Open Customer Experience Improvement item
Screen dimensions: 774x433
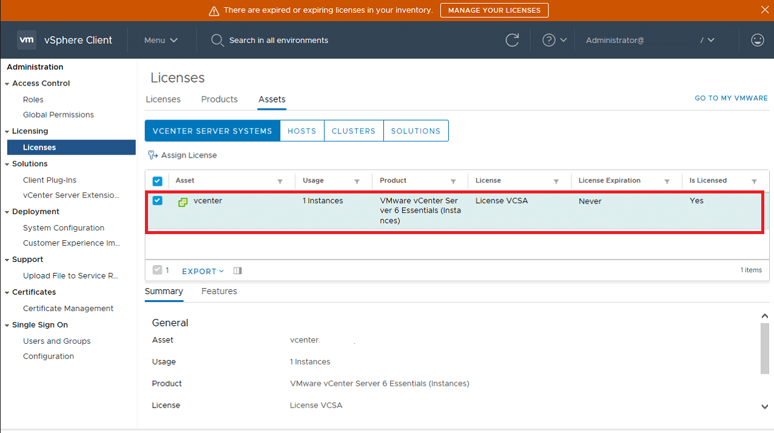point(72,243)
